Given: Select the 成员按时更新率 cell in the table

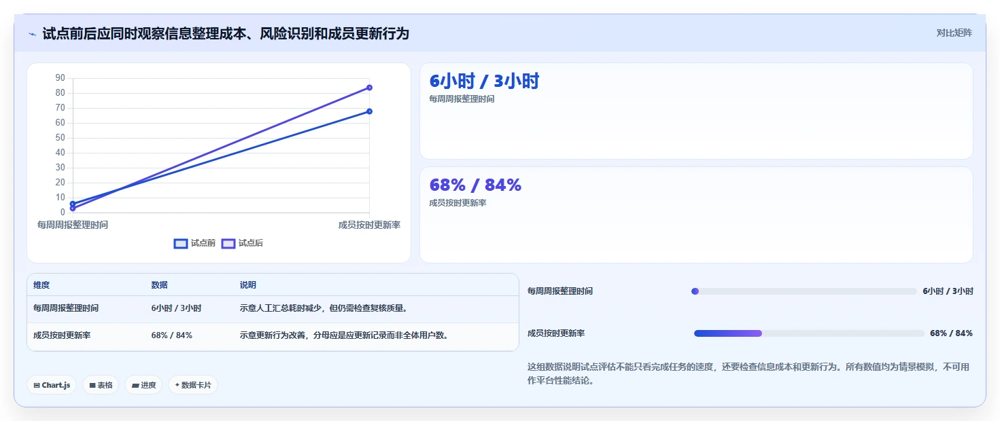Looking at the screenshot, I should point(62,335).
